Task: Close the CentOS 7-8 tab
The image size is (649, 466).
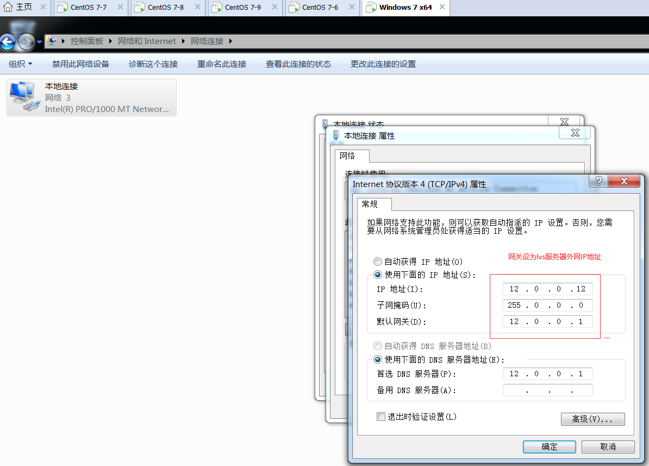Action: [197, 7]
